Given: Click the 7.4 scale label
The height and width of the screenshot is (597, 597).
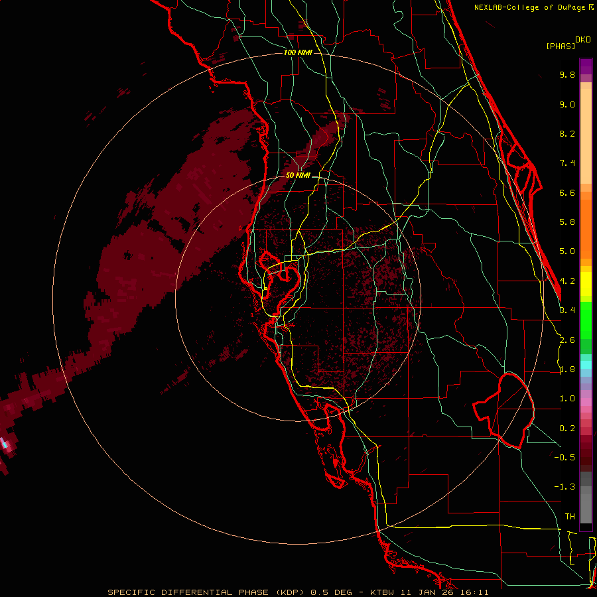Looking at the screenshot, I should tap(567, 163).
